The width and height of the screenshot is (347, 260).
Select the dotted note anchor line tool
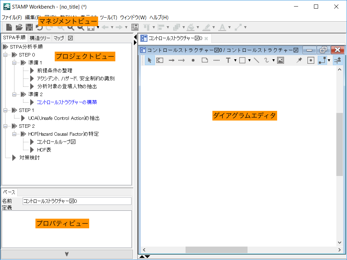point(217,60)
